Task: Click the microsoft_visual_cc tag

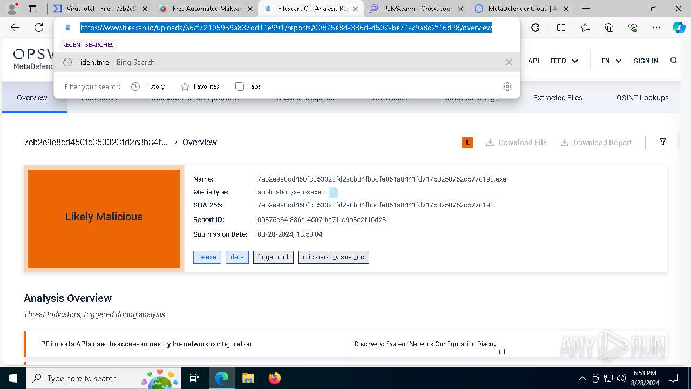Action: point(334,257)
